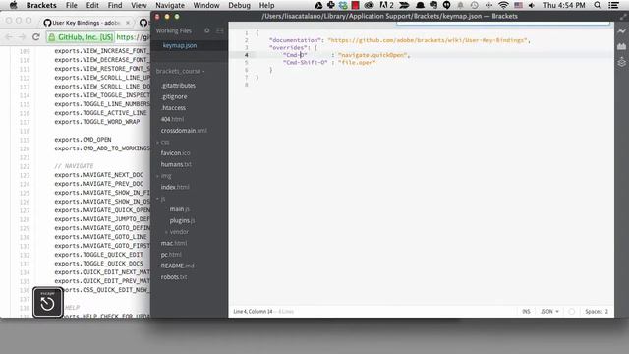The width and height of the screenshot is (629, 354).
Task: Open the Working Files gear settings
Action: tap(207, 30)
